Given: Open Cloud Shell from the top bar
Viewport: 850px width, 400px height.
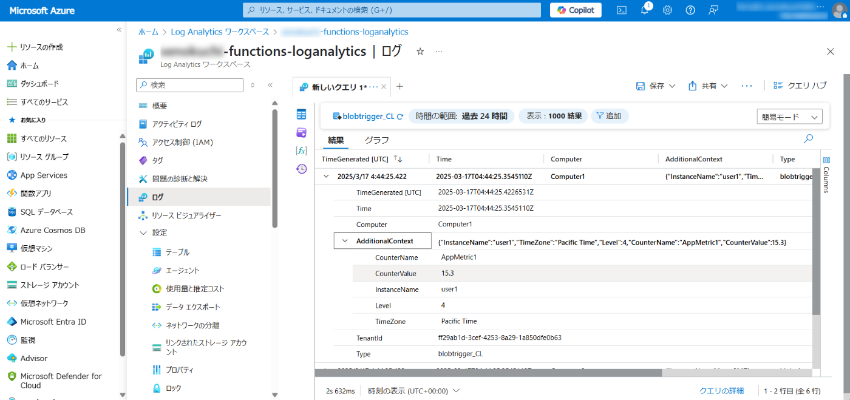Looking at the screenshot, I should tap(621, 10).
